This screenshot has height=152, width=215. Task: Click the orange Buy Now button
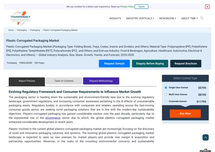tap(185, 114)
